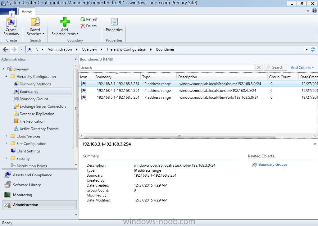The width and height of the screenshot is (318, 226).
Task: Expand the Cloud Services tree node
Action: pyautogui.click(x=6, y=136)
